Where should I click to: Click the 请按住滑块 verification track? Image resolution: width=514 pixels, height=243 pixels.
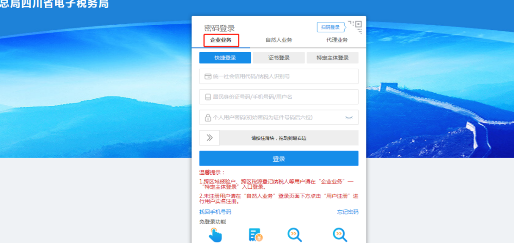point(279,138)
